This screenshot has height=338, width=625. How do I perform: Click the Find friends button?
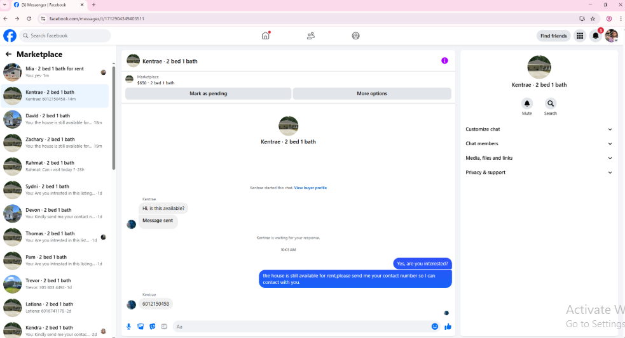tap(553, 36)
